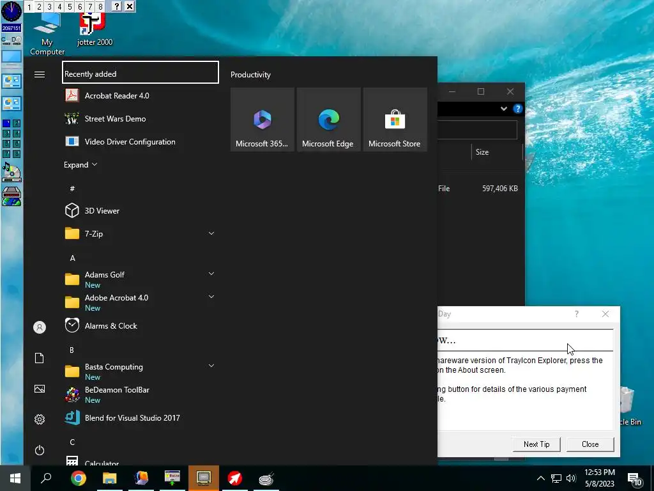Click the red rocket taskbar icon
Viewport: 654px width, 491px height.
tap(235, 478)
